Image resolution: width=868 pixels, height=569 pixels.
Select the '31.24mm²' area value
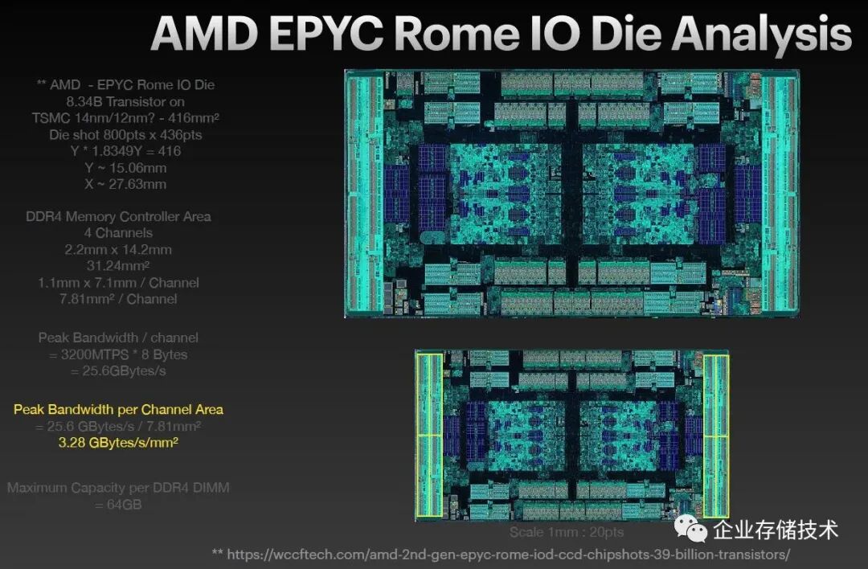(x=118, y=266)
